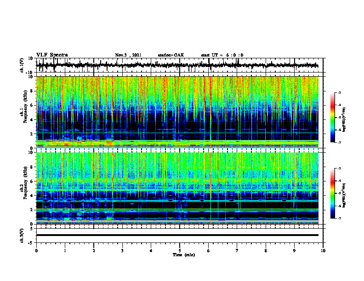Click inside the ch.1 spectrogram panel
The image size is (364, 281).
[177, 112]
